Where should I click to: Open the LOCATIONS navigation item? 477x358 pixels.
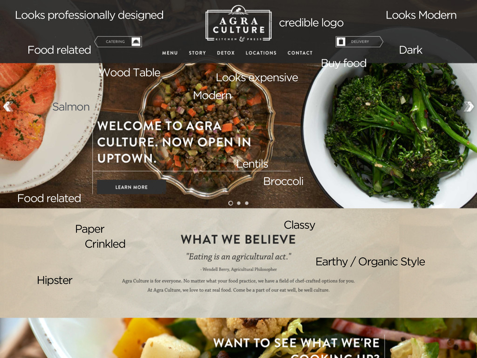[x=261, y=53]
